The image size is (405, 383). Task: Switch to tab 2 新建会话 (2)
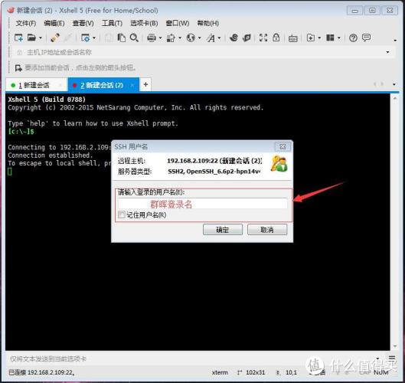pos(103,85)
